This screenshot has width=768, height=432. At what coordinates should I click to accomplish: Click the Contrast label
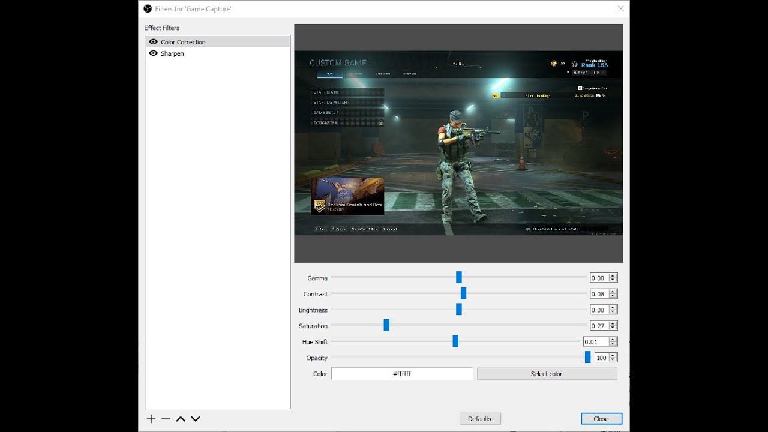tap(316, 294)
